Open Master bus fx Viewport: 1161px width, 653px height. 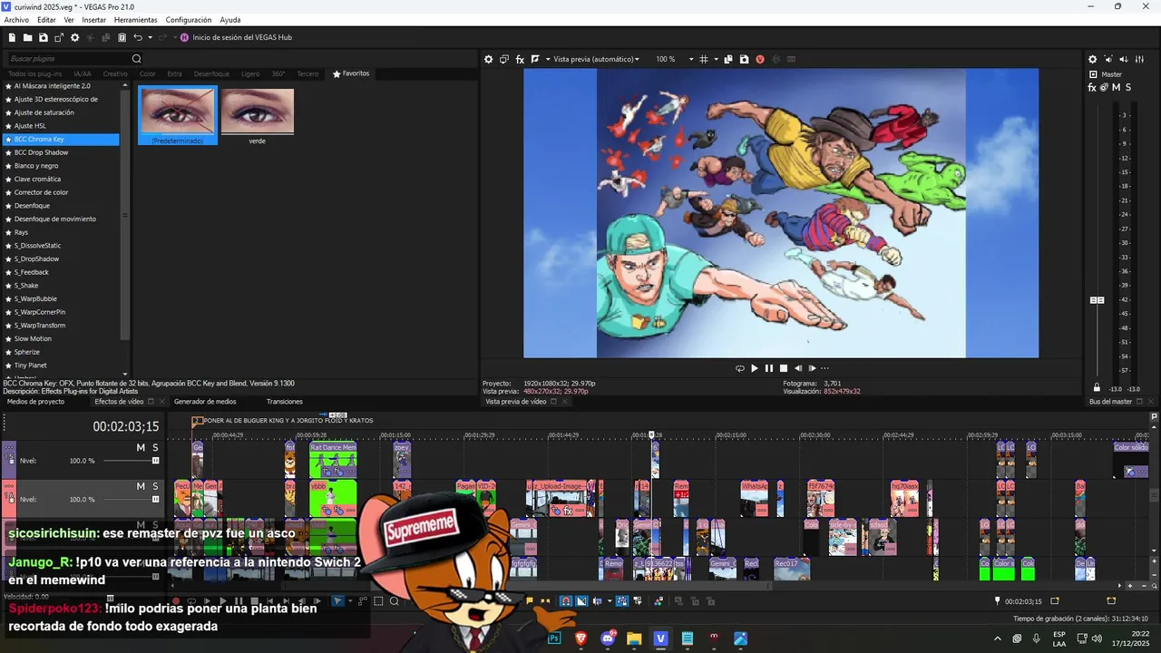pos(1093,88)
